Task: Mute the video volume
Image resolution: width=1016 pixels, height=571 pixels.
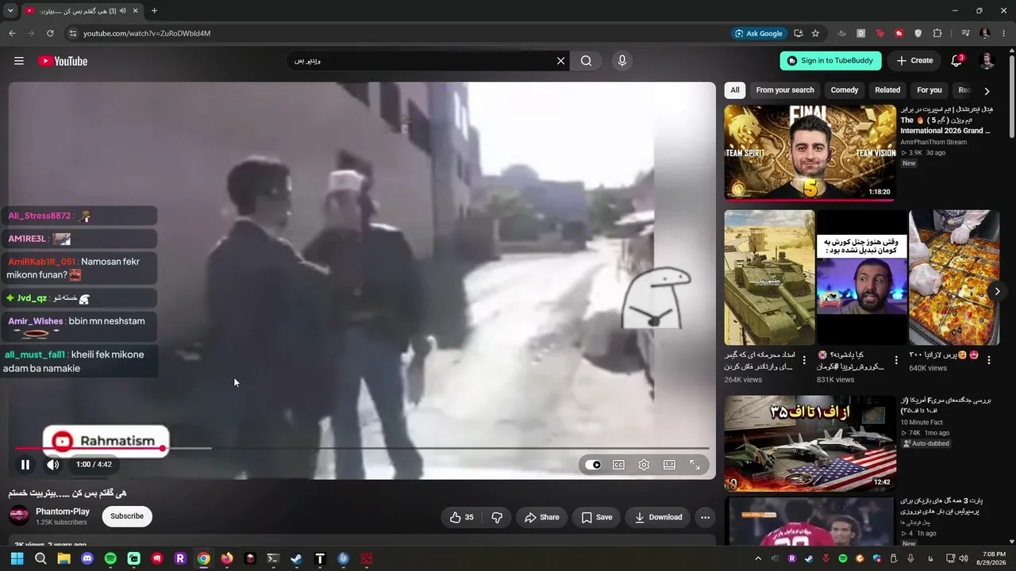Action: point(53,465)
